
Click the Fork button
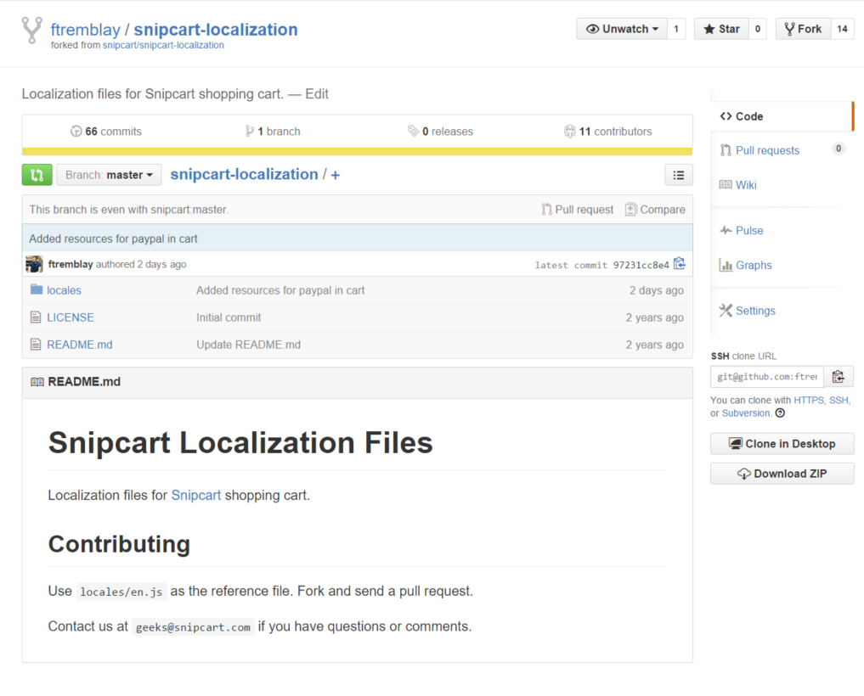(803, 29)
